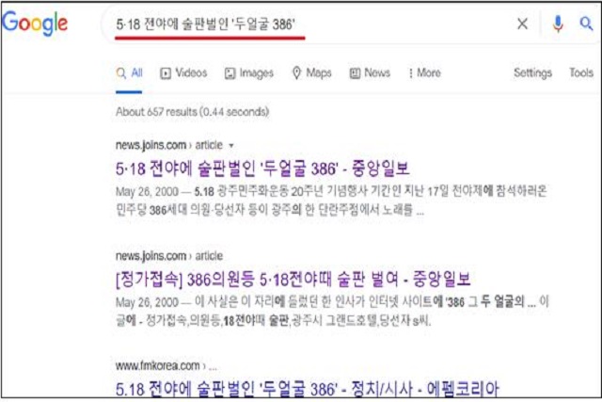Image resolution: width=602 pixels, height=402 pixels.
Task: Submit search using the magnifying glass icon
Action: pos(586,24)
